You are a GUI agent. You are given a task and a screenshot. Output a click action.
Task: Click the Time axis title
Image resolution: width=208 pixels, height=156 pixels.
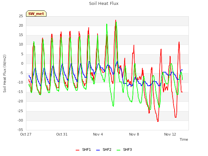[184, 139]
